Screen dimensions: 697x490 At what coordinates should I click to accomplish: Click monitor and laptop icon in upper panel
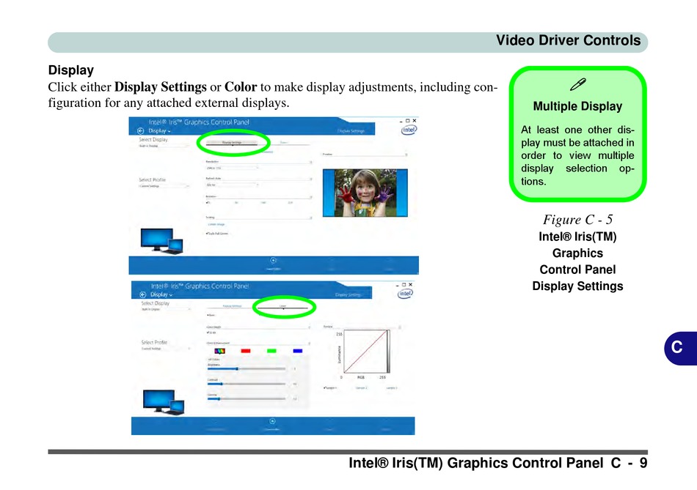[162, 241]
